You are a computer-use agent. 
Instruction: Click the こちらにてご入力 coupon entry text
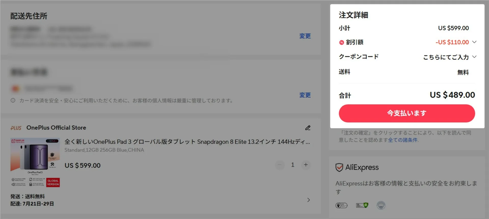[446, 57]
